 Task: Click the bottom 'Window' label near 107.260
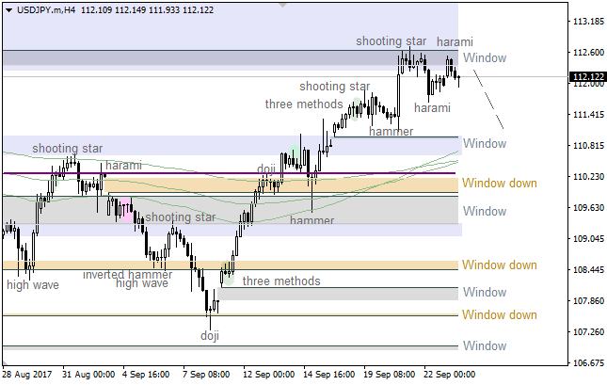coord(485,345)
